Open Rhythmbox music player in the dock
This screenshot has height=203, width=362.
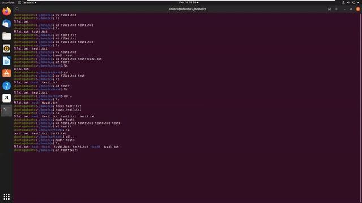[x=6, y=48]
